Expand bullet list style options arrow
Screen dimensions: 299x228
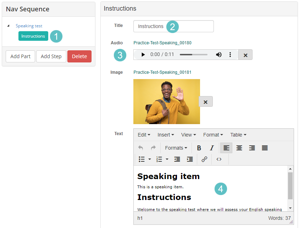click(150, 159)
